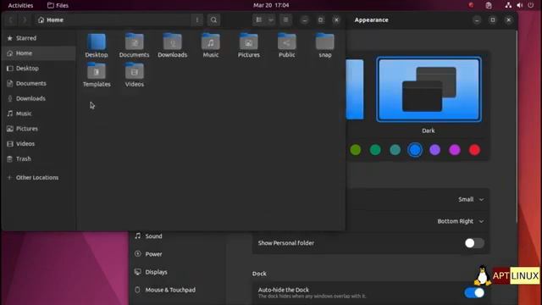Screen dimensions: 542x305
Task: Open the Music folder icon
Action: 211,42
